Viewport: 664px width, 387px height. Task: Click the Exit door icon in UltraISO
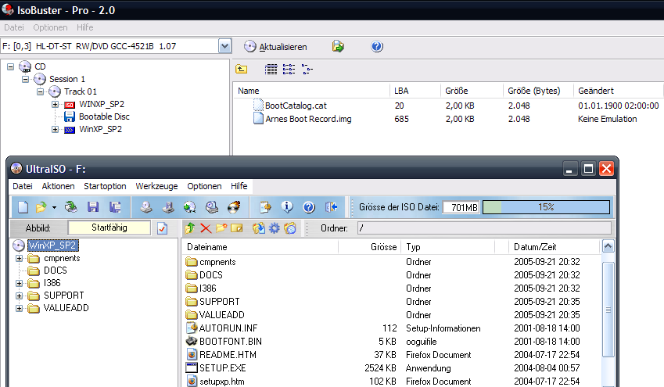pos(331,207)
